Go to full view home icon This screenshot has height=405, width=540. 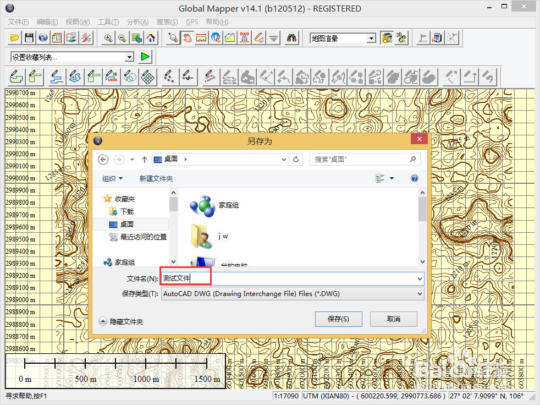click(x=151, y=37)
